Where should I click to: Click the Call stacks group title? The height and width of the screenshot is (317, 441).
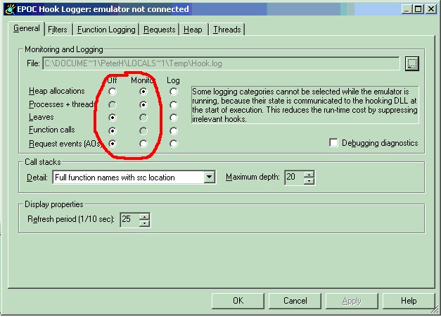[43, 162]
